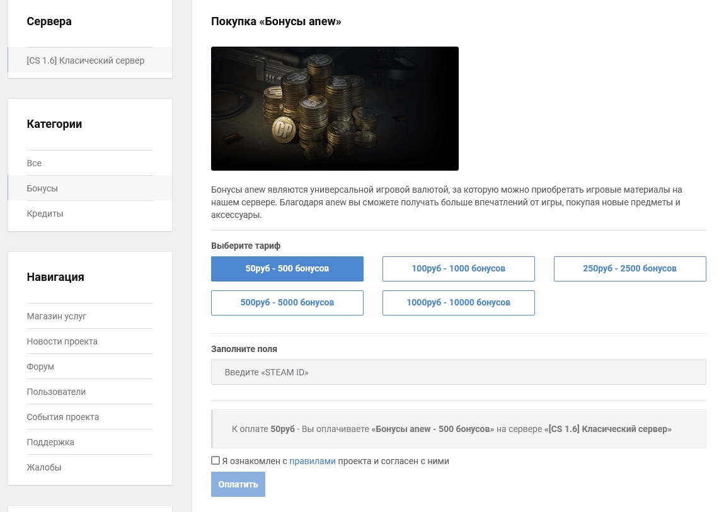Choose the 1000руб - 10000 бонусов tariff
Screen dimensions: 724x512
point(458,302)
